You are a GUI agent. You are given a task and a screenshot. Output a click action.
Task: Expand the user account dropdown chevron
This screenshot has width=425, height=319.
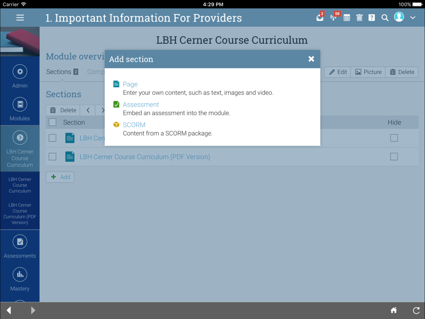(x=413, y=17)
